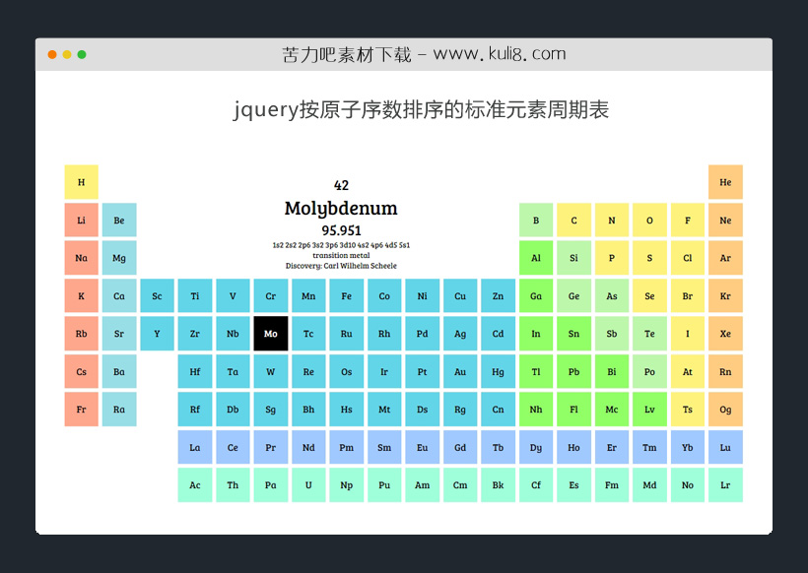The width and height of the screenshot is (808, 573).
Task: Select the Neon (Ne) element tile
Action: (725, 220)
